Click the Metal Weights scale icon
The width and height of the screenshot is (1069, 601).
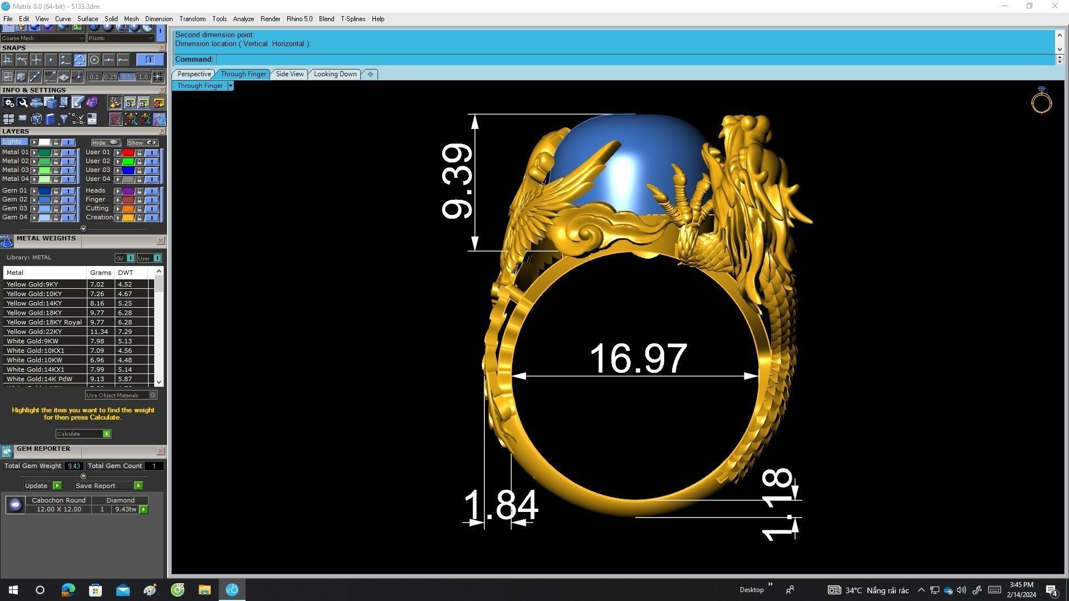(7, 241)
